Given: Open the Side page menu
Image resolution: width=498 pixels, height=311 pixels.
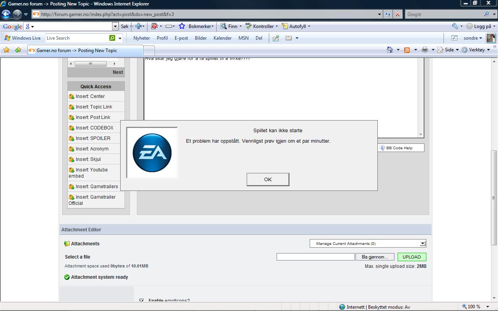Looking at the screenshot, I should coord(448,50).
